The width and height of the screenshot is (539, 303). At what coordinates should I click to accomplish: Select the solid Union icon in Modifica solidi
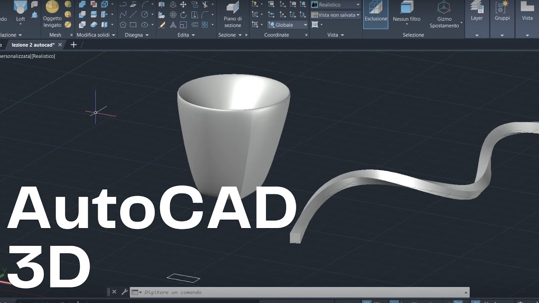[x=83, y=4]
